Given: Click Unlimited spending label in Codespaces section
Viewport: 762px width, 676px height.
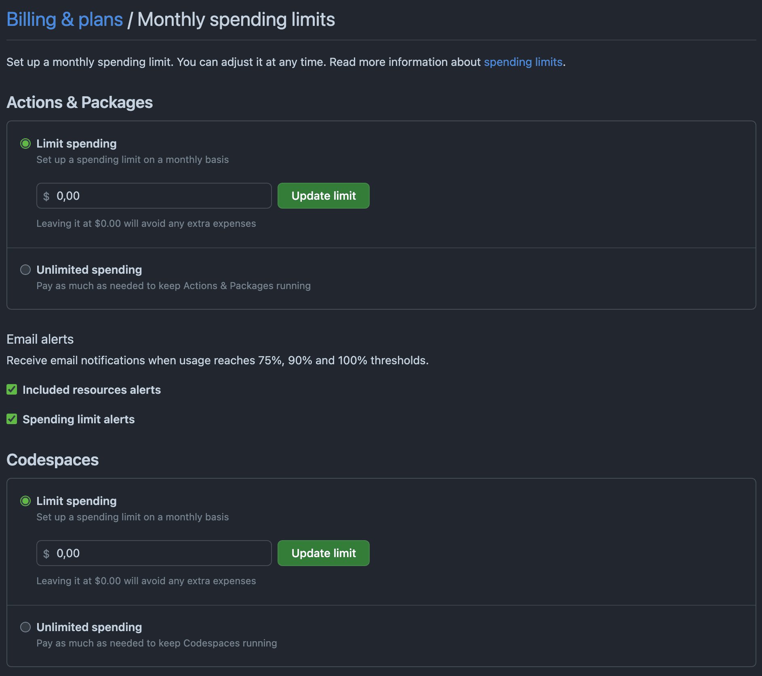Looking at the screenshot, I should [x=89, y=627].
